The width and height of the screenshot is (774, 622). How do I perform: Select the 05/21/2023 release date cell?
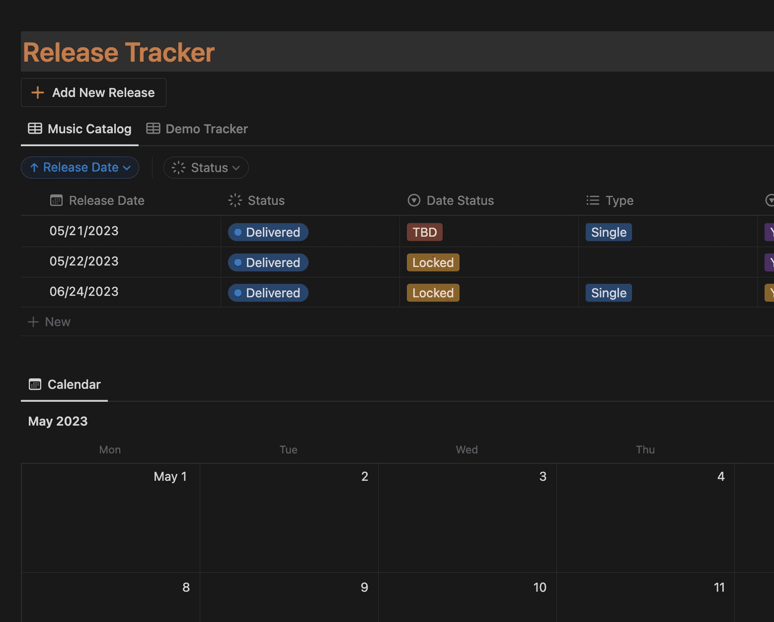[x=121, y=231]
